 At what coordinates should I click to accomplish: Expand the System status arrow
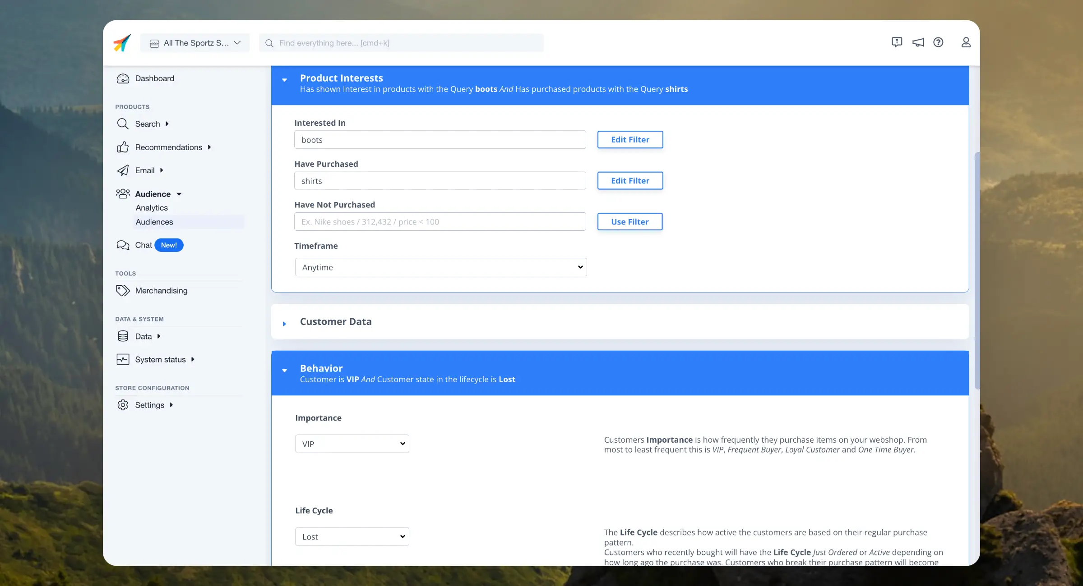tap(193, 359)
